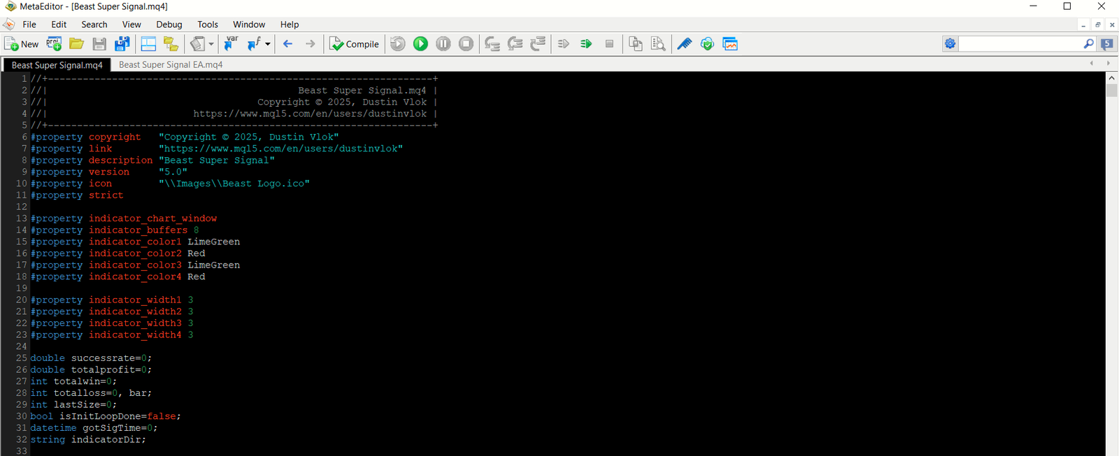This screenshot has width=1119, height=456.
Task: Click the Step Over icon
Action: click(515, 44)
